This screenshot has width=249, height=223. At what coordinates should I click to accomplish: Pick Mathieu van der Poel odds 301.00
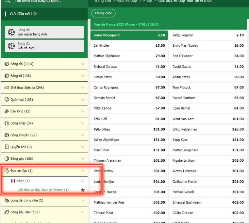pos(129,202)
